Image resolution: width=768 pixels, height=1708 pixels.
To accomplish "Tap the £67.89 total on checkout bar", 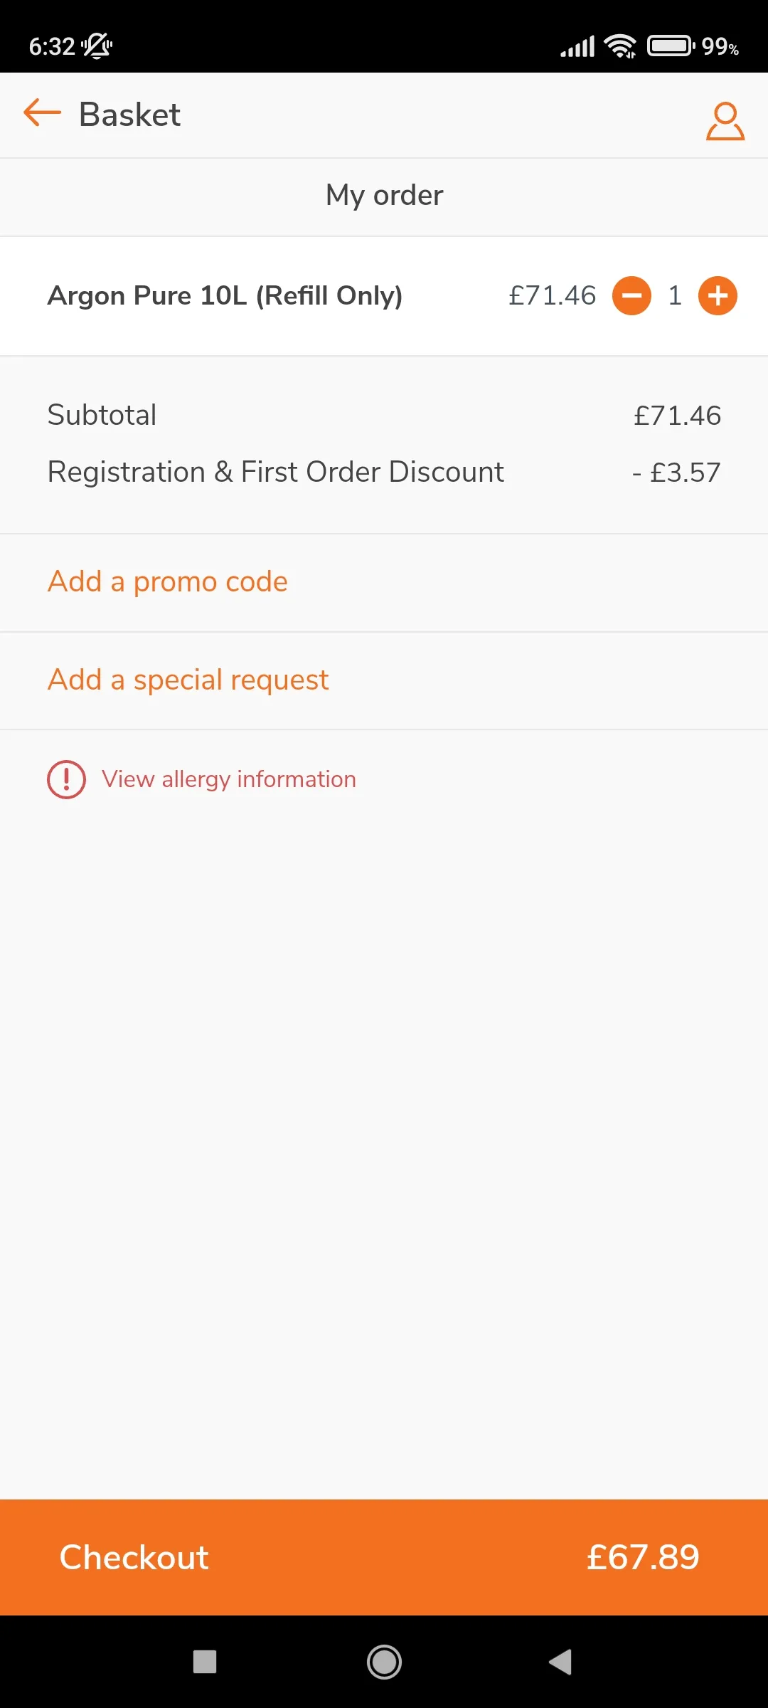I will (x=643, y=1556).
